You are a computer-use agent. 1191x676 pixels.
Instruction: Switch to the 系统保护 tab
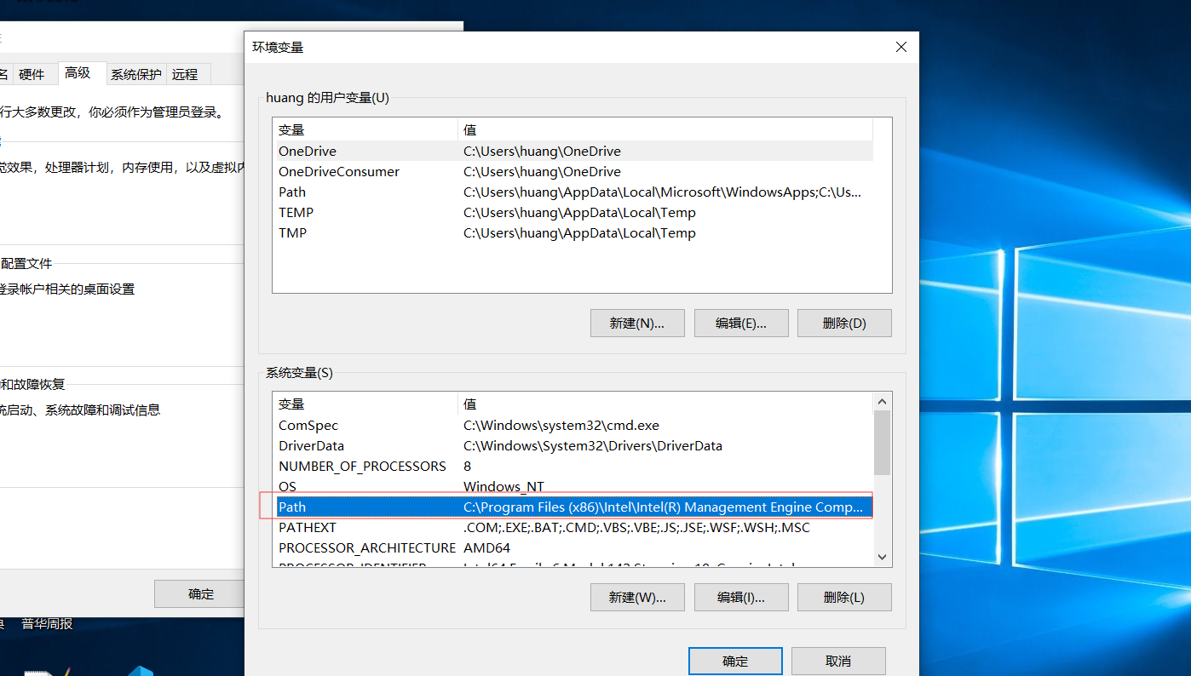point(136,75)
